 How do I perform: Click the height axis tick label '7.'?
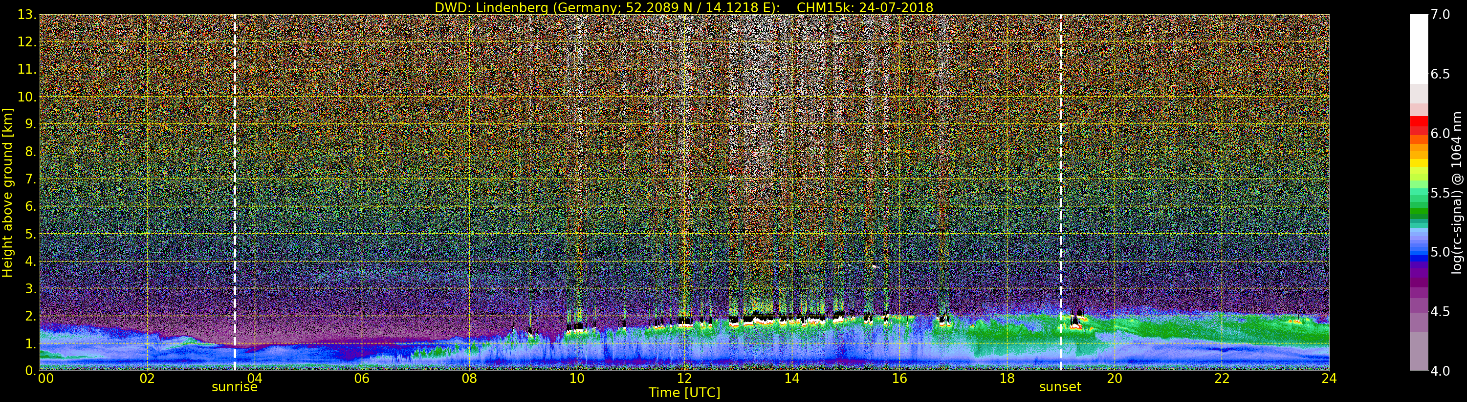31,179
